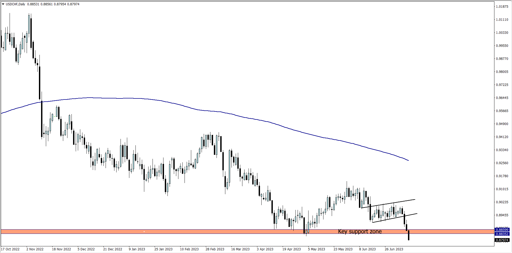This screenshot has width=512, height=253.
Task: Click the orange support zone rectangle
Action: pyautogui.click(x=247, y=232)
